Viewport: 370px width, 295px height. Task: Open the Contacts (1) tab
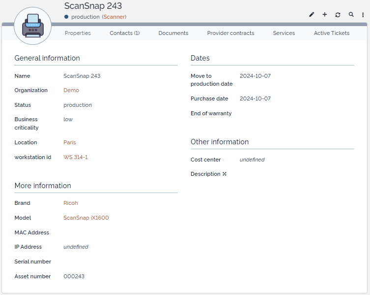pyautogui.click(x=124, y=33)
